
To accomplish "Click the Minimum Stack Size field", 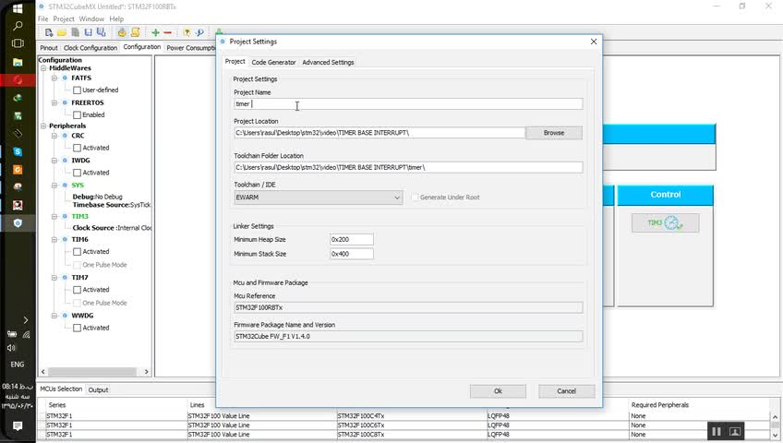I will (352, 254).
